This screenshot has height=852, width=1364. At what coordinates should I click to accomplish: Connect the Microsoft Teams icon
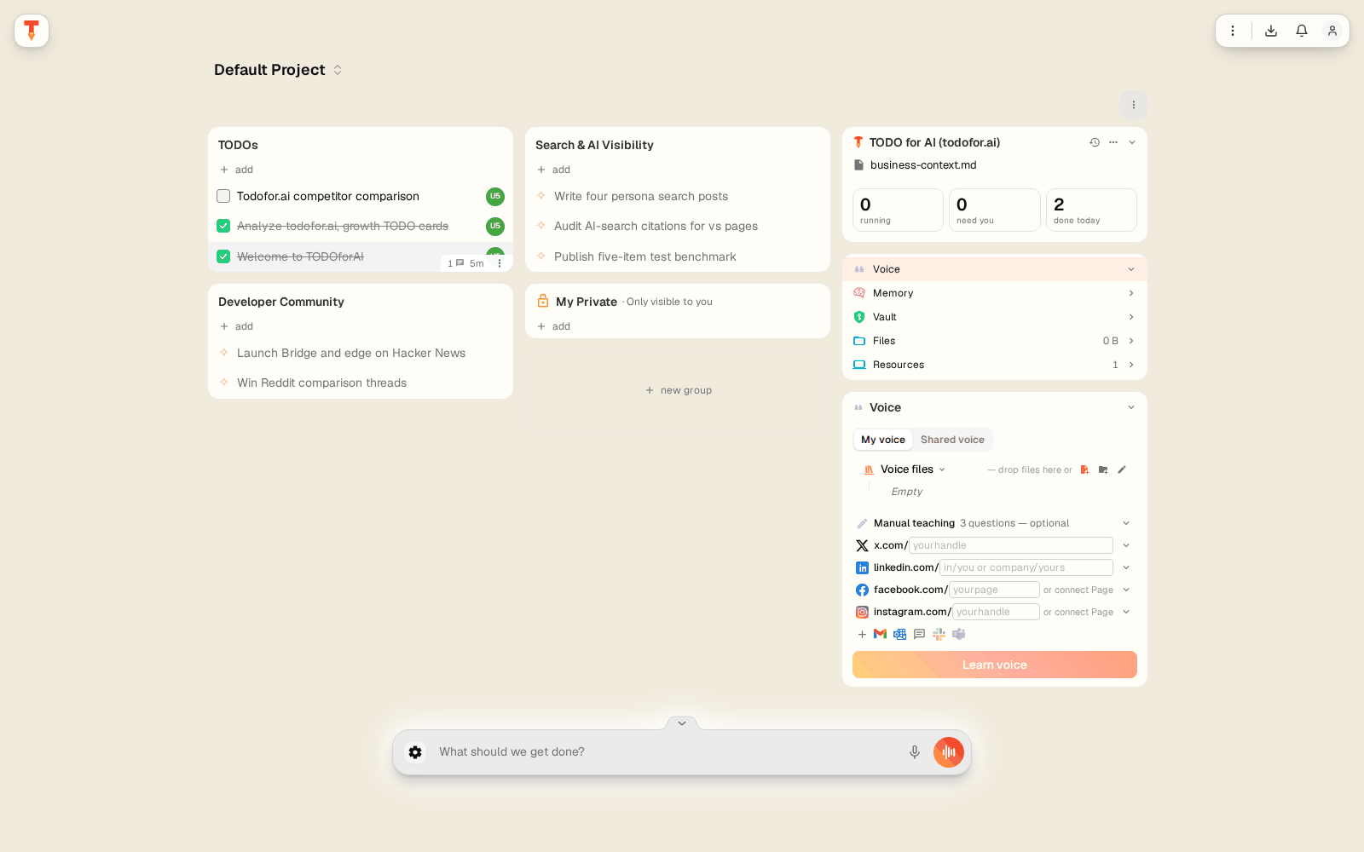coord(959,634)
